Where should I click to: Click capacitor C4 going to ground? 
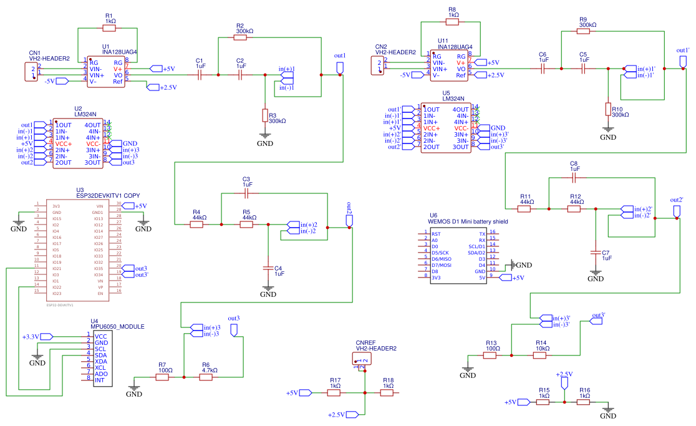tap(268, 268)
